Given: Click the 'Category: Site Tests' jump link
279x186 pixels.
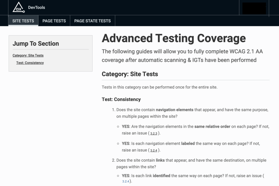Looking at the screenshot, I should (x=28, y=55).
